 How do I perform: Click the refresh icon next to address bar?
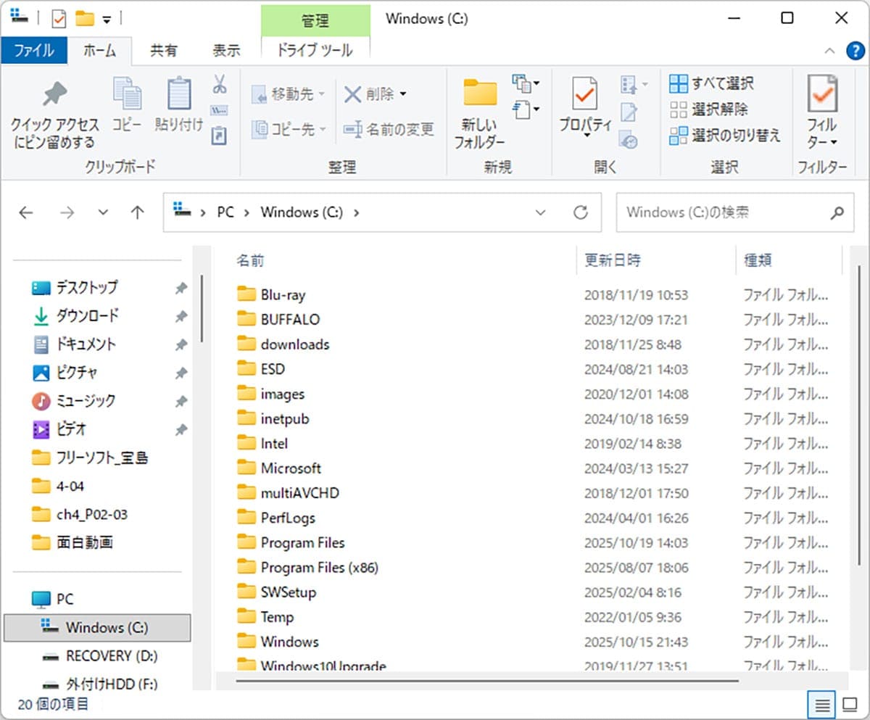[580, 212]
